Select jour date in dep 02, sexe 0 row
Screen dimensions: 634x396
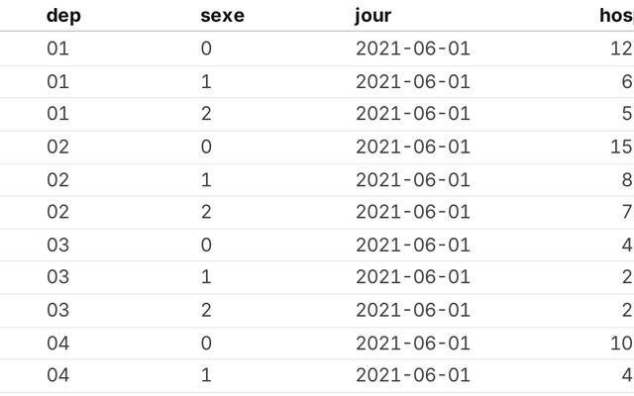click(412, 147)
